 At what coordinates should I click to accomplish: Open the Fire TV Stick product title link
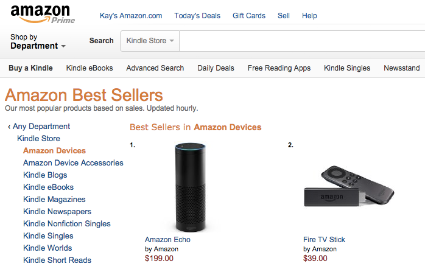tap(324, 240)
